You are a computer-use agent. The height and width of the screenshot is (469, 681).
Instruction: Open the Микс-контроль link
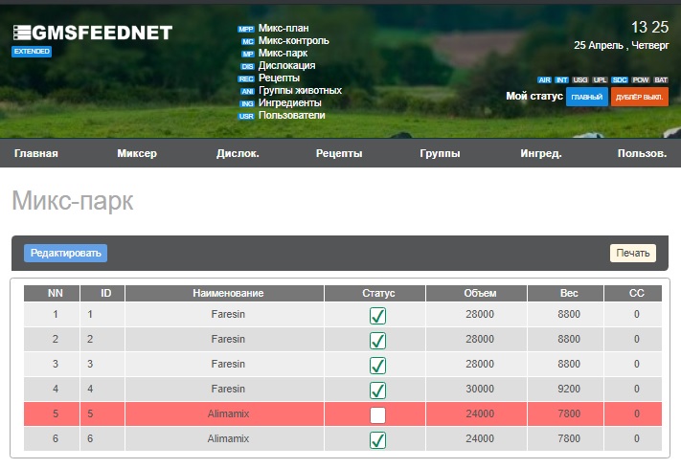pyautogui.click(x=294, y=41)
